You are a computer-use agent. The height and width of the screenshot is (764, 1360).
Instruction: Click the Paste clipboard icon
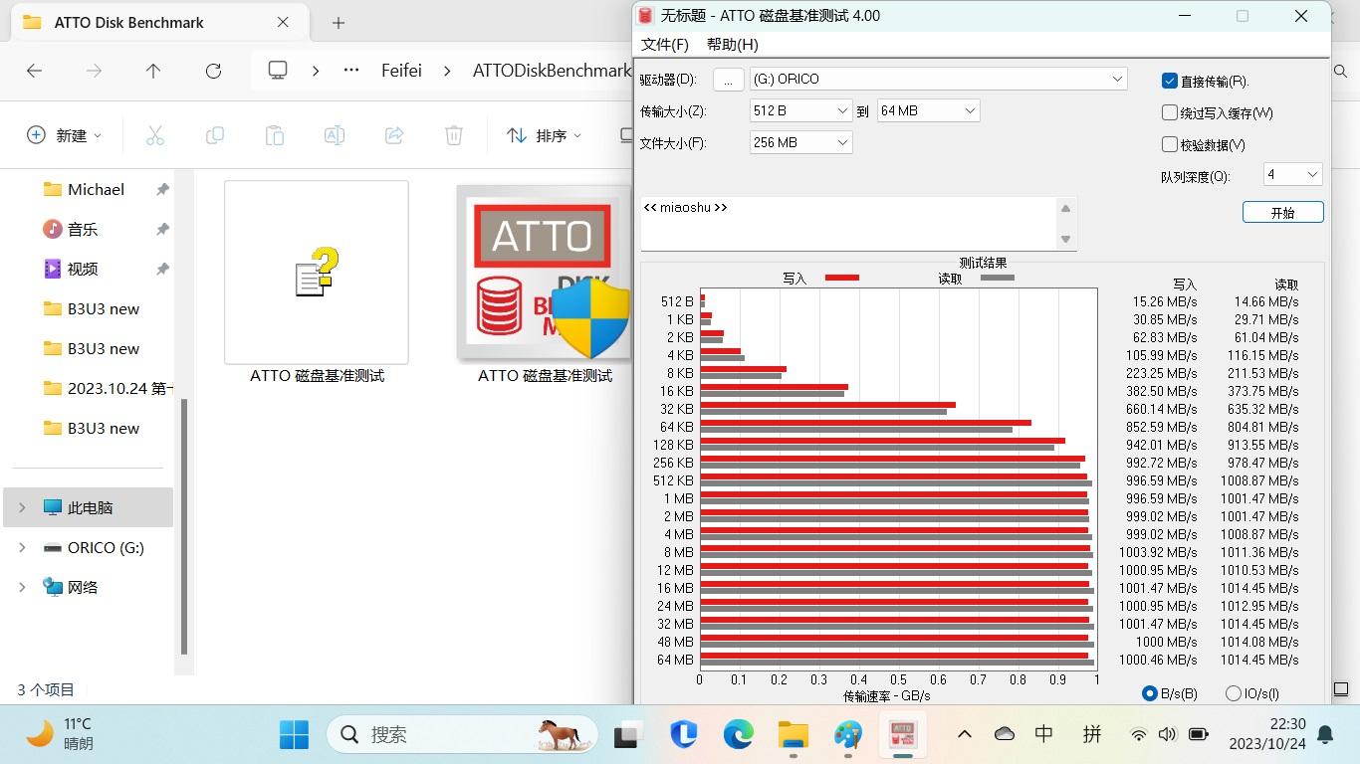pyautogui.click(x=275, y=135)
